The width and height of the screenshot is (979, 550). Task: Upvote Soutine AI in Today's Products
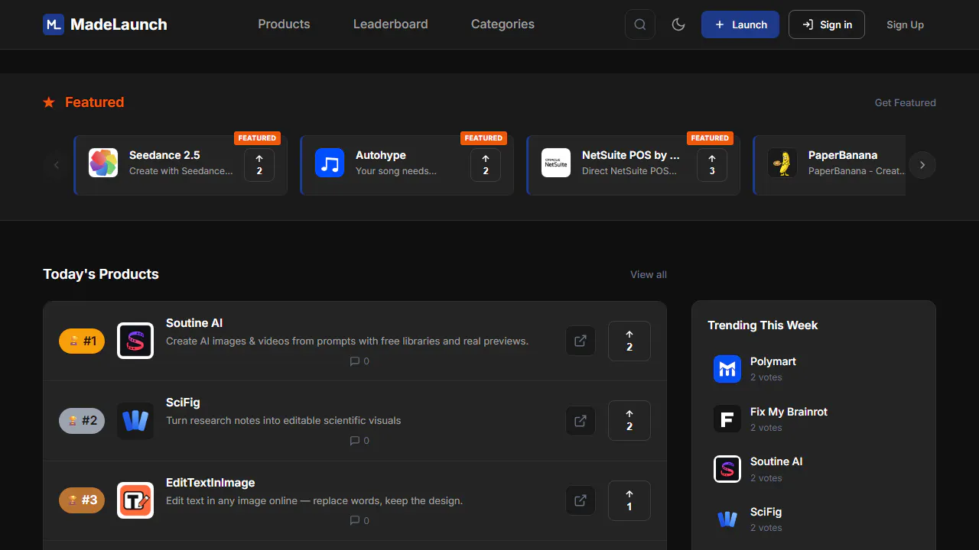click(629, 341)
